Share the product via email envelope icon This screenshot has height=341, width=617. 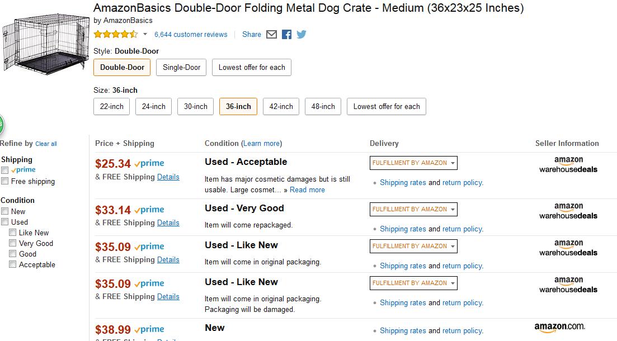coord(271,35)
